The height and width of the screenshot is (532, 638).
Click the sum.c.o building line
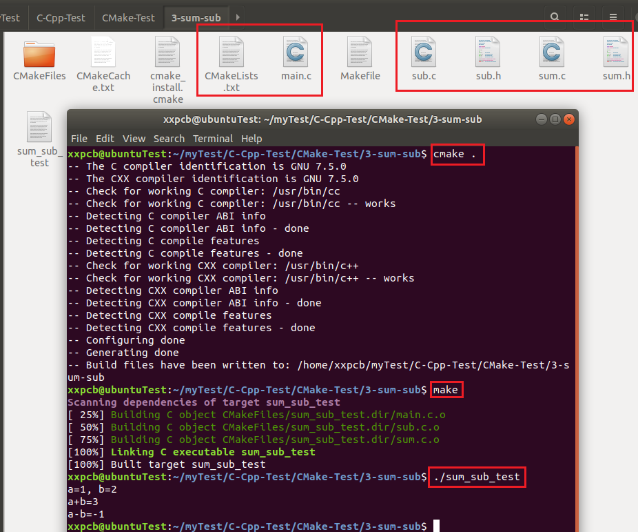tap(254, 440)
